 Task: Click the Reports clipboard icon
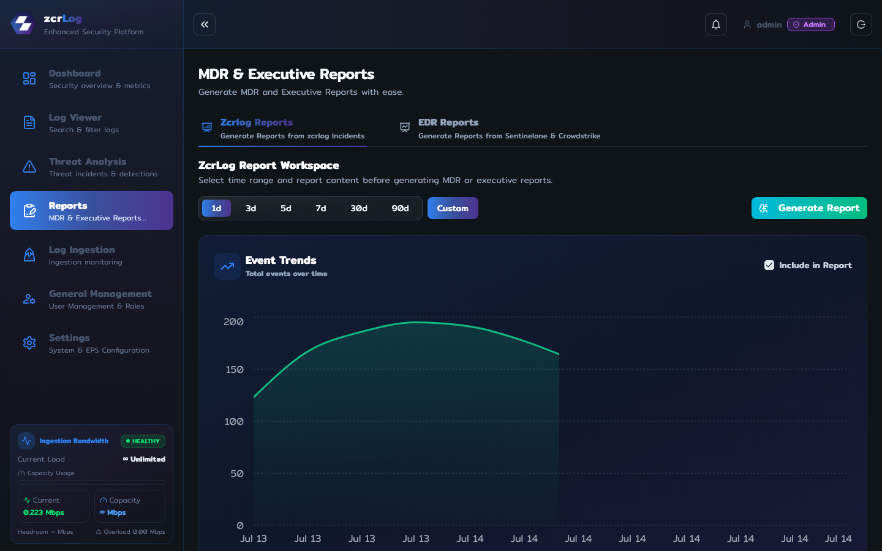pos(29,211)
